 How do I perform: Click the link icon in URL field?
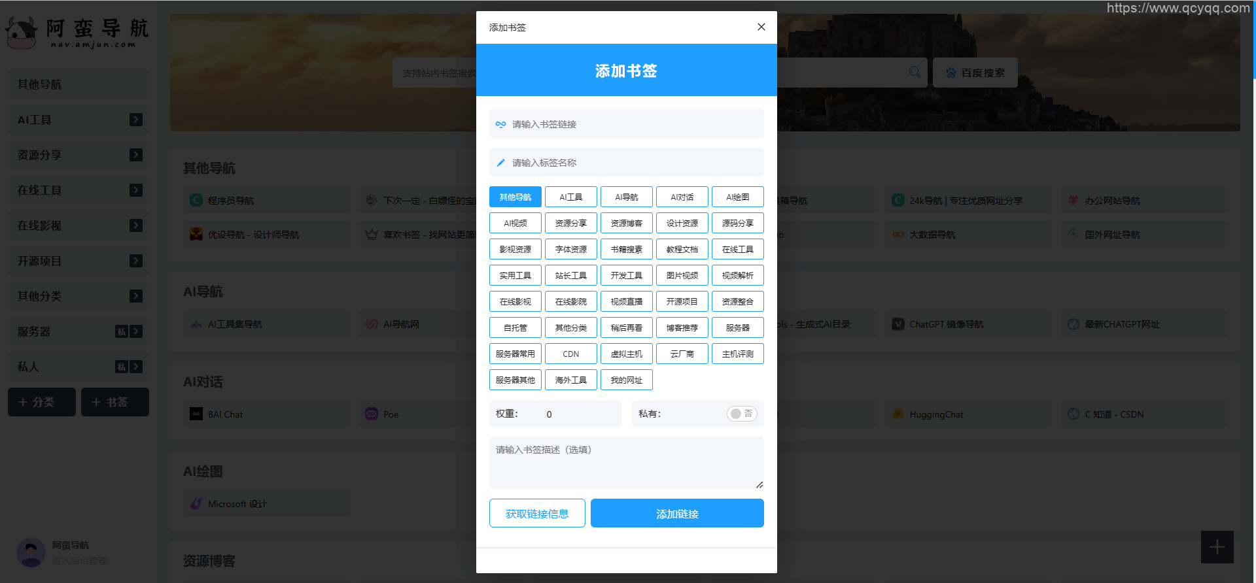(500, 124)
